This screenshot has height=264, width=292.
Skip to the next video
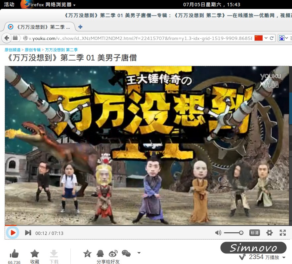coord(28,233)
